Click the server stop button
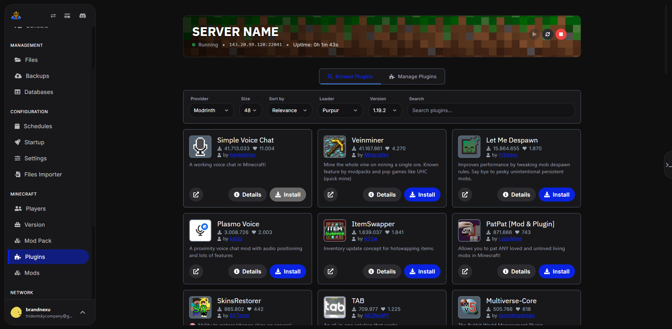 pos(561,34)
